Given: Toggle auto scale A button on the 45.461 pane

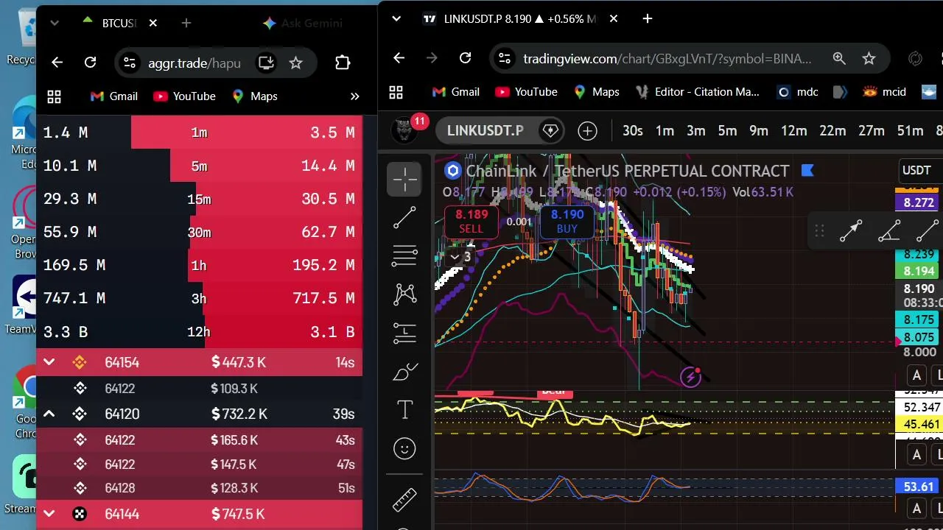Looking at the screenshot, I should [916, 455].
